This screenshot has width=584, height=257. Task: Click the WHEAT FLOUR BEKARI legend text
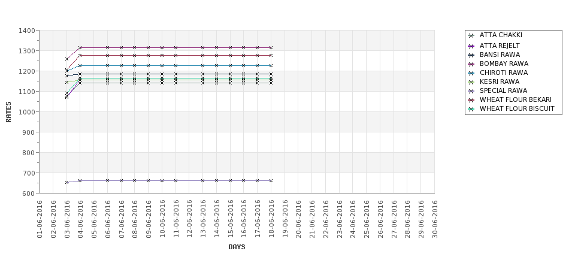[x=515, y=100]
